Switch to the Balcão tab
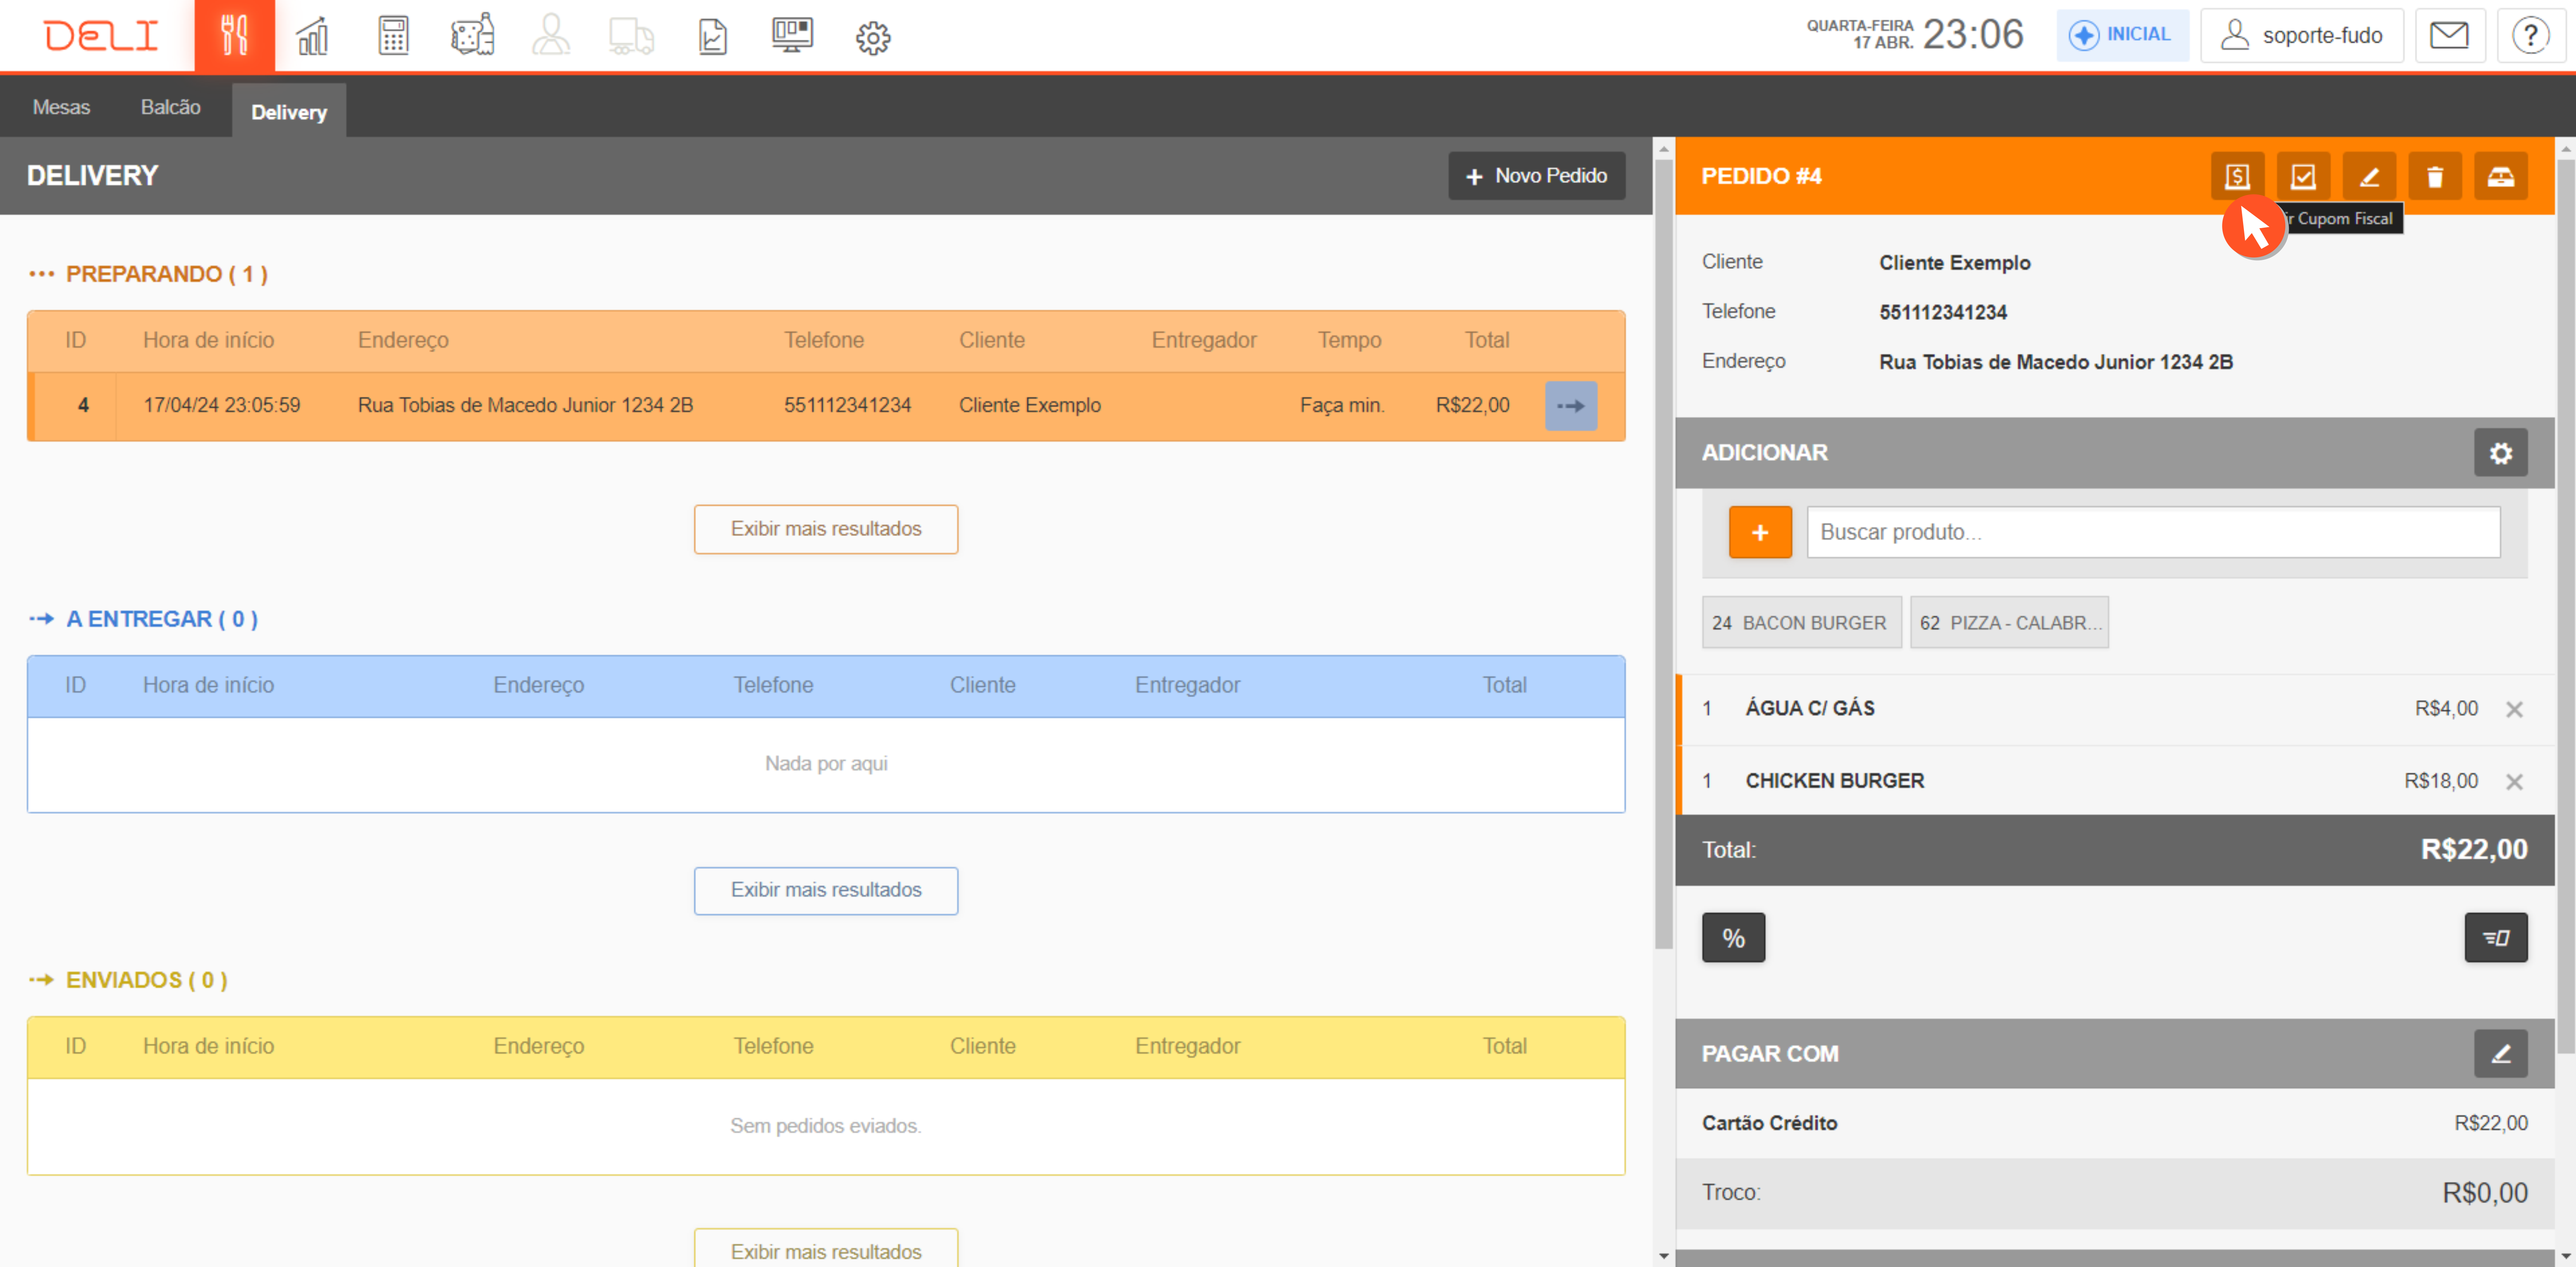Screen dimensions: 2576x1267 170,107
